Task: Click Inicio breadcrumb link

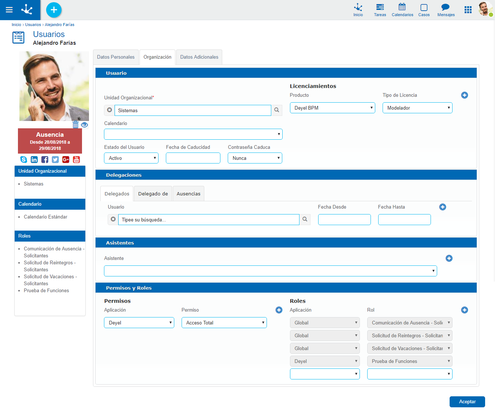Action: (16, 25)
